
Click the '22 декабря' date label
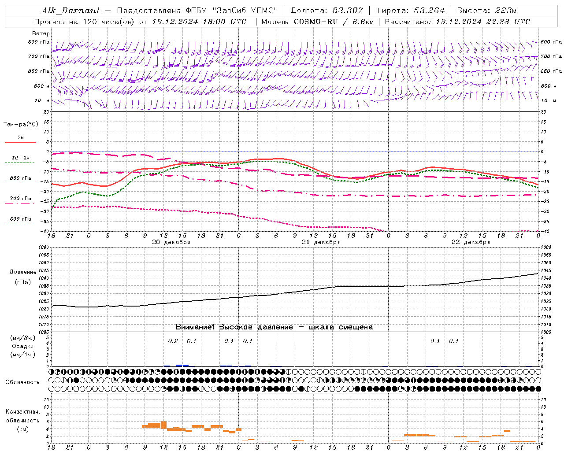click(471, 242)
